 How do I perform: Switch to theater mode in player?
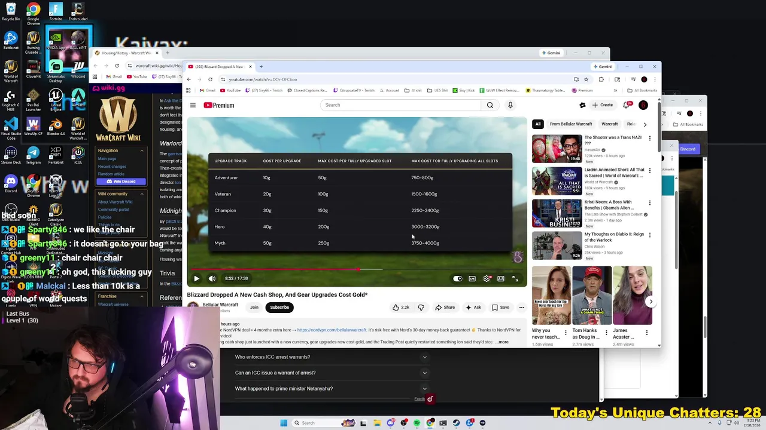tap(501, 278)
